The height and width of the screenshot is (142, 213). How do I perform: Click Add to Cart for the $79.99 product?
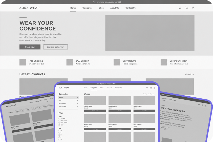click(95, 129)
